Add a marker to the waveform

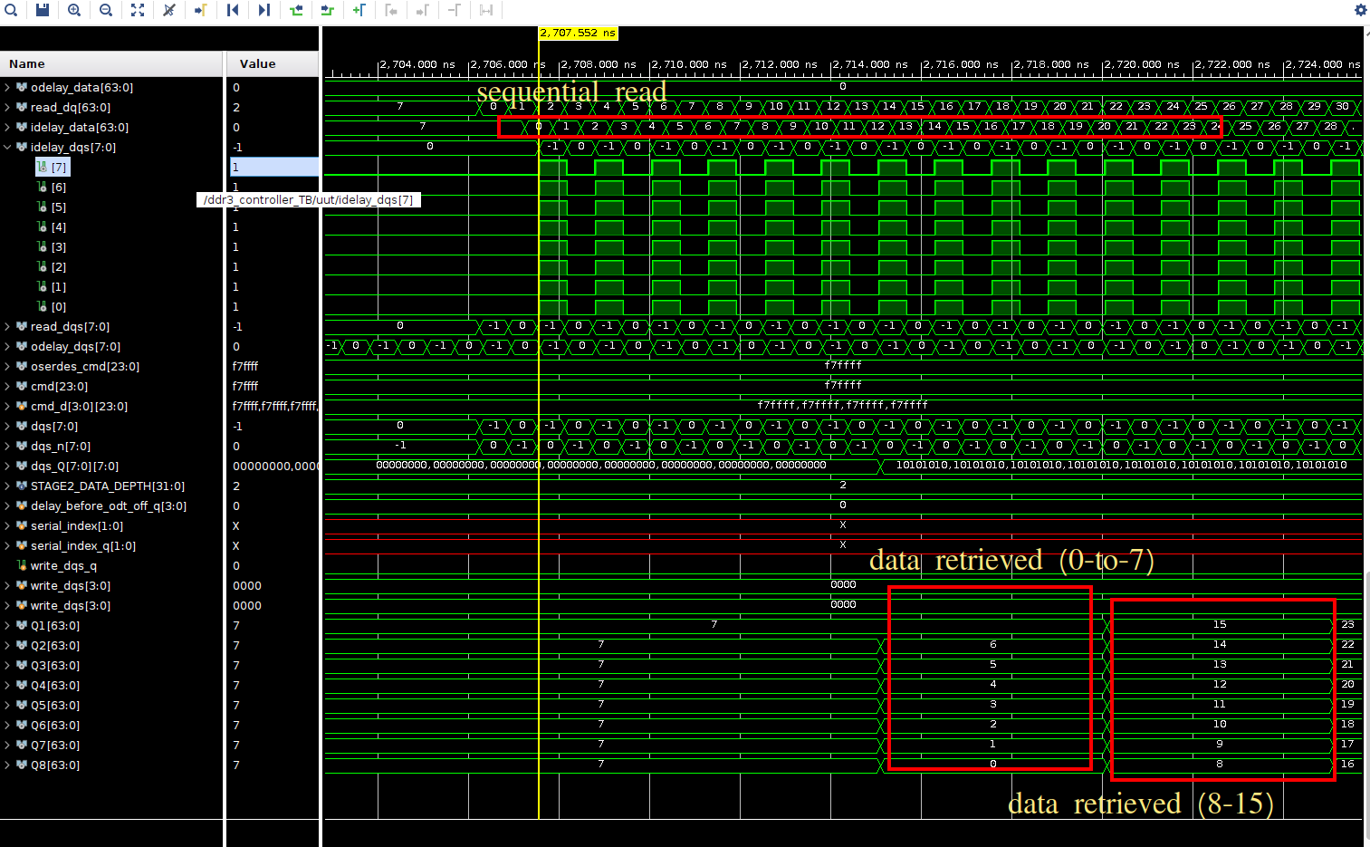click(359, 10)
